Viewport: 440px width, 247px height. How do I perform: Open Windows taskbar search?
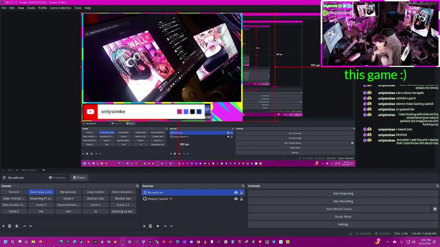[13, 242]
